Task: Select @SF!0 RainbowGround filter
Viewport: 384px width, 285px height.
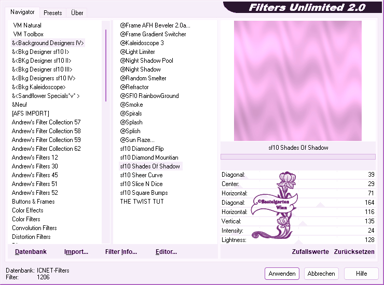Action: click(x=149, y=96)
